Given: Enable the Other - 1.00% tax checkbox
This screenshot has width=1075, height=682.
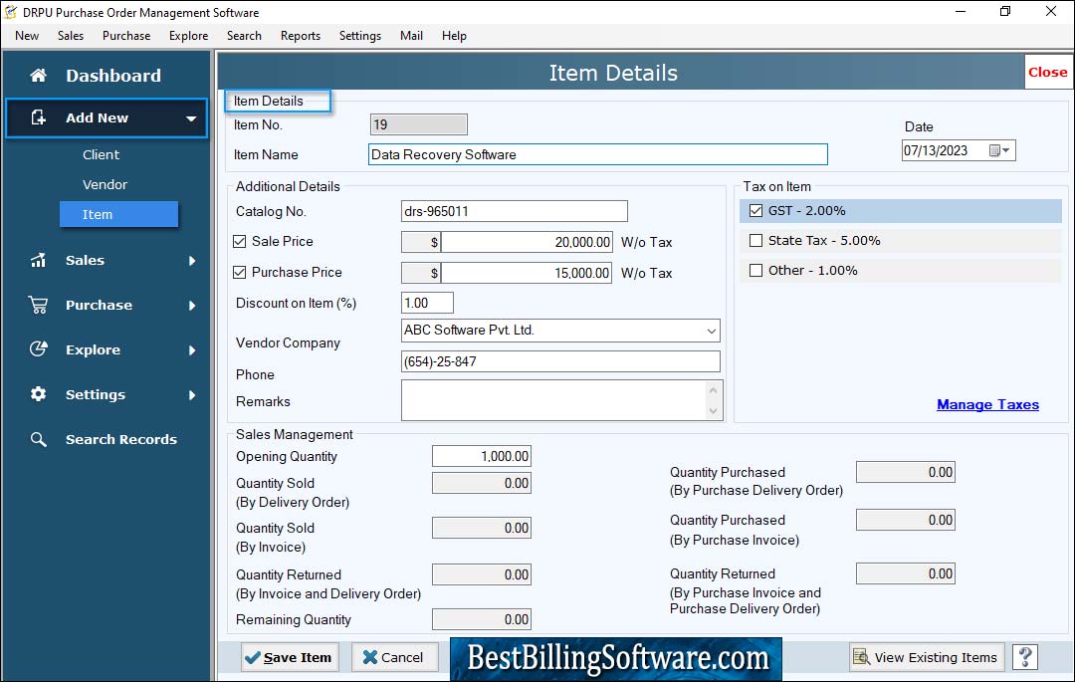Looking at the screenshot, I should pyautogui.click(x=755, y=270).
